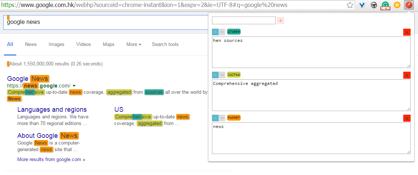
Task: Click the new keyword input field in popup
Action: (x=244, y=21)
